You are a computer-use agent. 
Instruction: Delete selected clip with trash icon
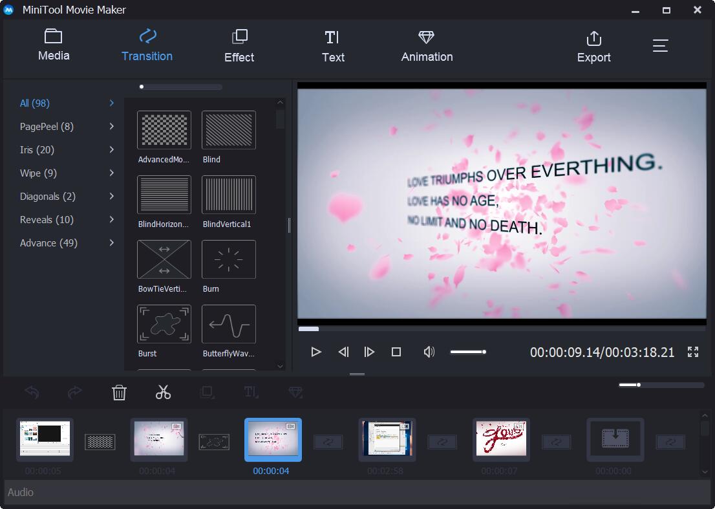point(119,392)
